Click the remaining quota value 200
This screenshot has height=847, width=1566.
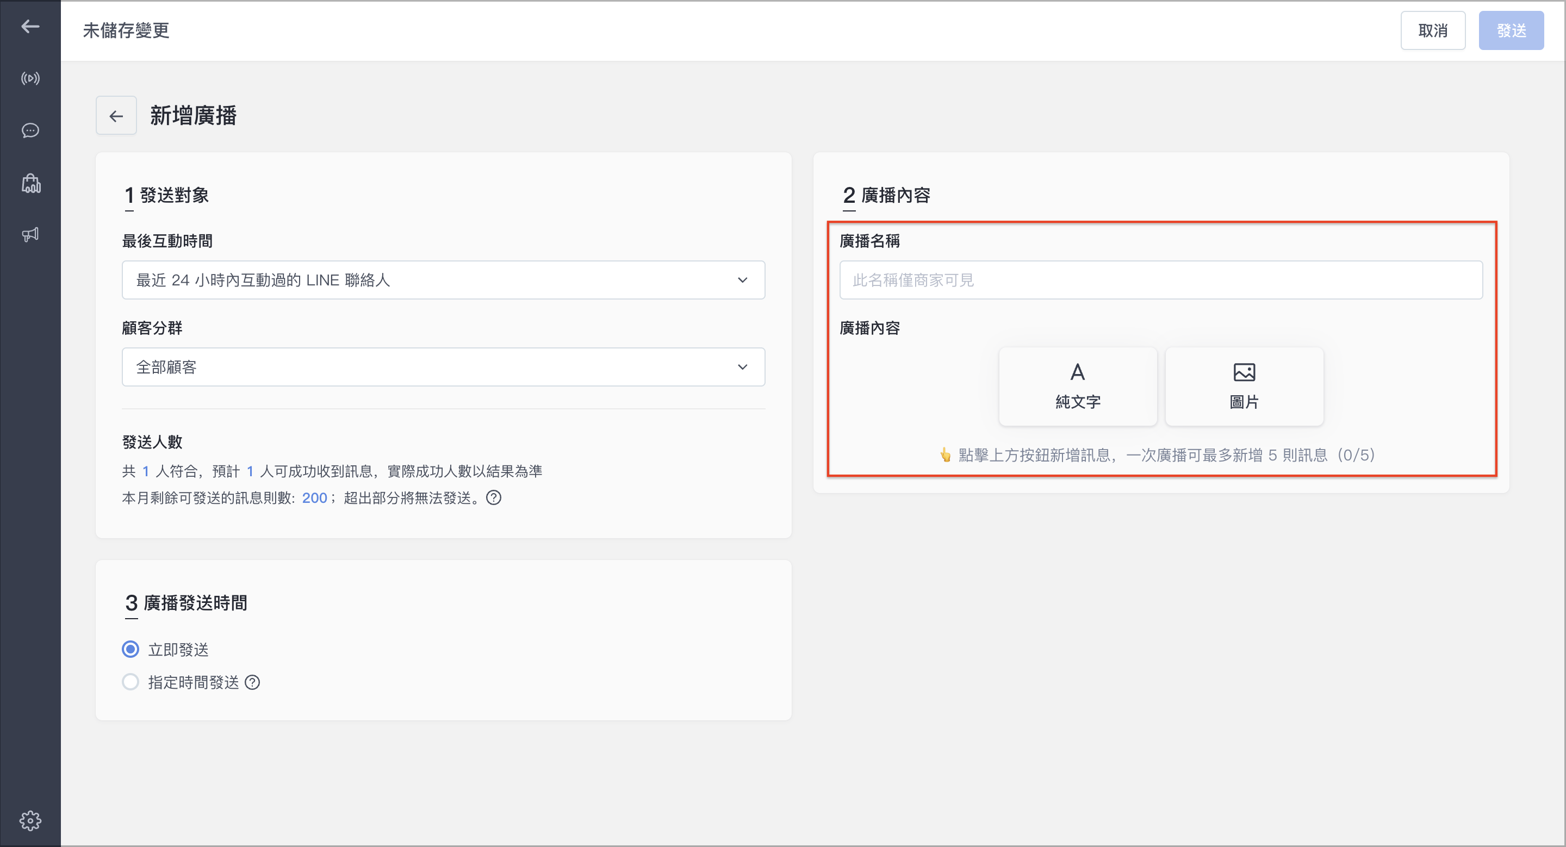(x=314, y=497)
